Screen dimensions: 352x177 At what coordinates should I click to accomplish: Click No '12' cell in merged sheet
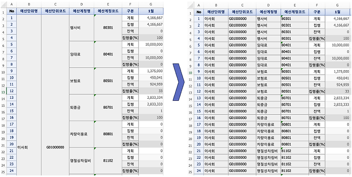pyautogui.click(x=12, y=91)
